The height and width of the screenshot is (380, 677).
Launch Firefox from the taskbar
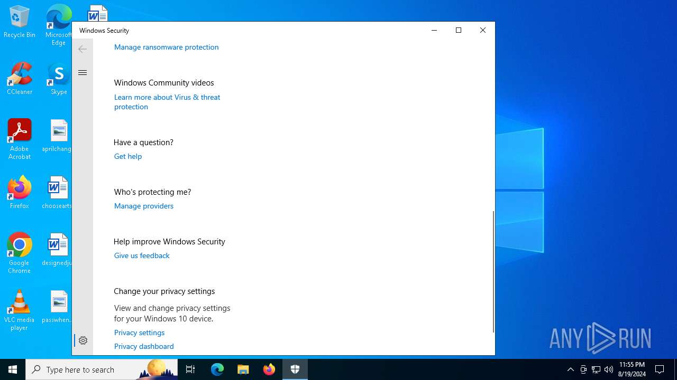[x=269, y=369]
